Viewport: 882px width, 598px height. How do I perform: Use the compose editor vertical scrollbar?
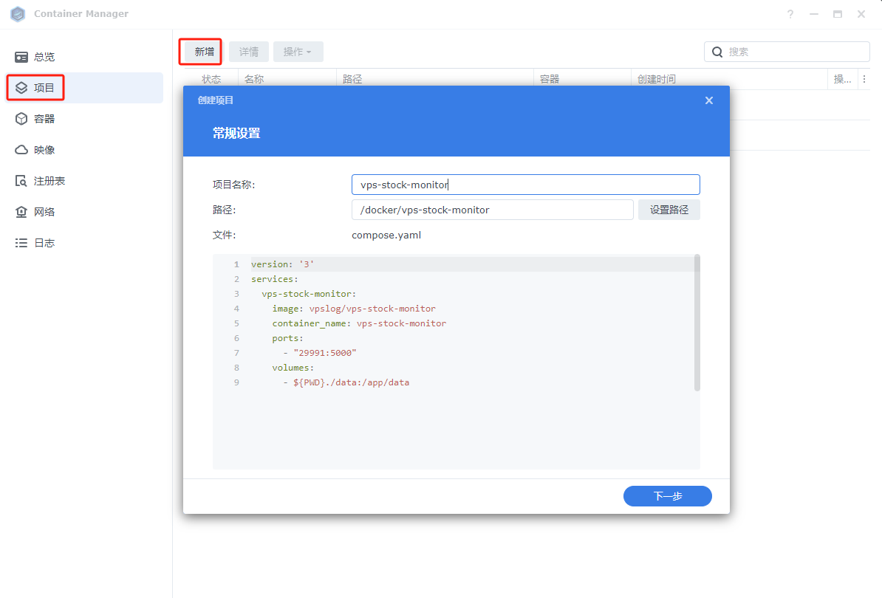697,323
